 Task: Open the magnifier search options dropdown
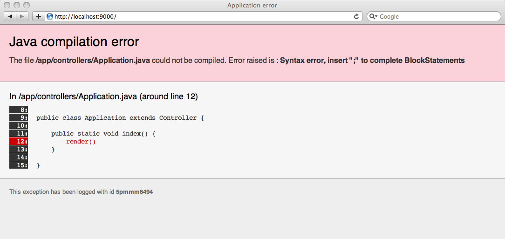[373, 16]
